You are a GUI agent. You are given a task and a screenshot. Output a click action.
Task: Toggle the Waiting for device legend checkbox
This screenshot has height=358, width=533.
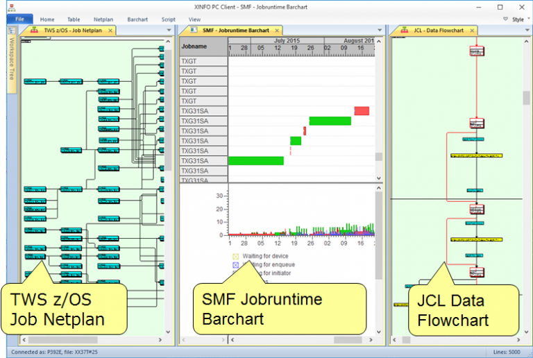coord(235,257)
